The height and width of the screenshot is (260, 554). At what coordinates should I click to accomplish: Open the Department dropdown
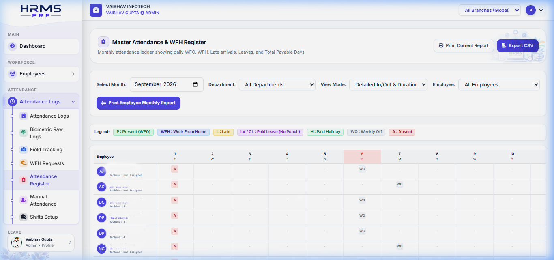click(x=277, y=84)
